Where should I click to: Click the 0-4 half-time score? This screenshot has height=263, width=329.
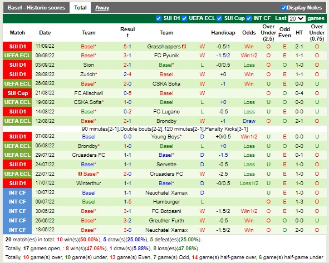tap(299, 93)
